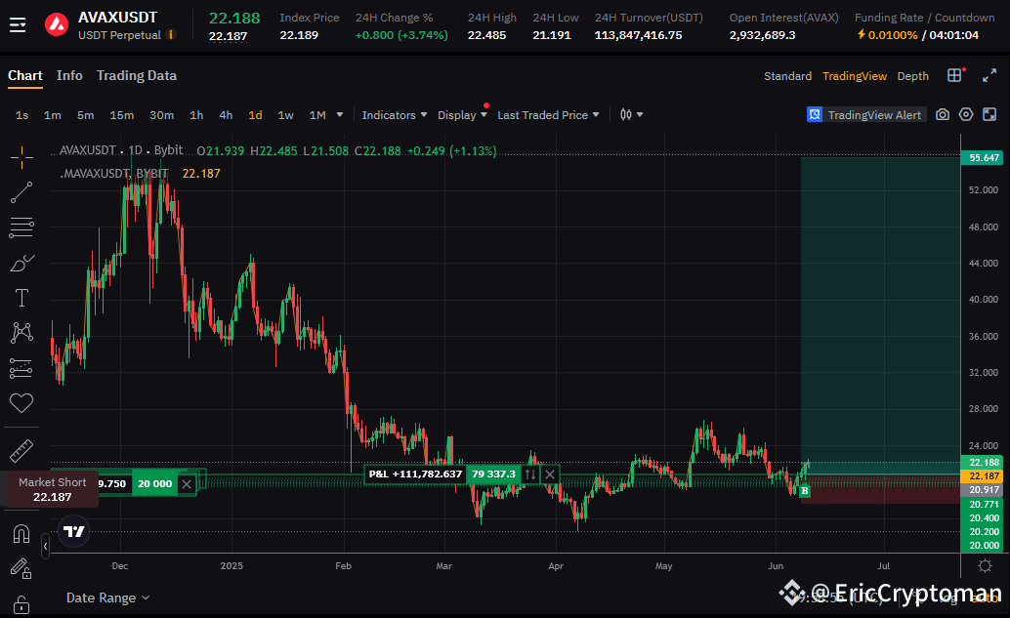This screenshot has width=1010, height=618.
Task: Select the trend line drawing tool
Action: pyautogui.click(x=21, y=192)
